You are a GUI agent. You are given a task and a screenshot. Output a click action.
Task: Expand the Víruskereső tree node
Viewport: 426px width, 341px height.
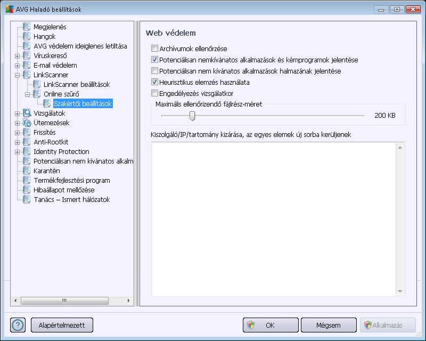[x=18, y=56]
